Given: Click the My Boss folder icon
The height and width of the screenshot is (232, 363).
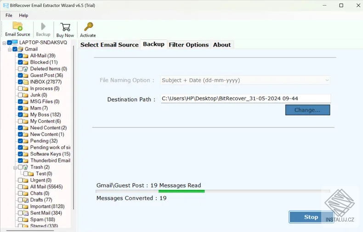Looking at the screenshot, I should (x=25, y=115).
